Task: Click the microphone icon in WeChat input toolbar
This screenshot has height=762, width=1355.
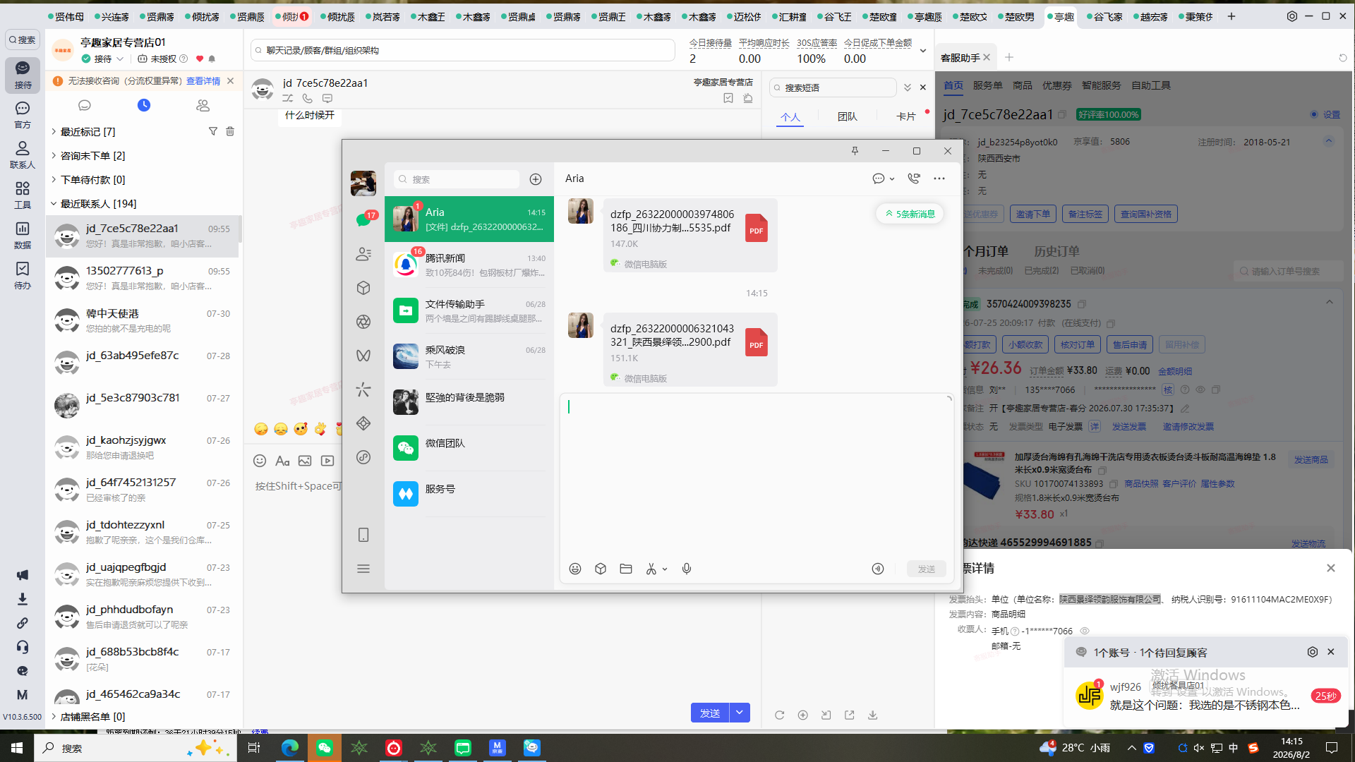Action: click(x=687, y=569)
